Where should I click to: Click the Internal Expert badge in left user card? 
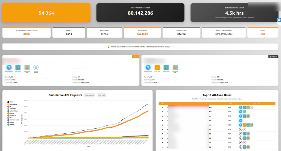pos(36,67)
